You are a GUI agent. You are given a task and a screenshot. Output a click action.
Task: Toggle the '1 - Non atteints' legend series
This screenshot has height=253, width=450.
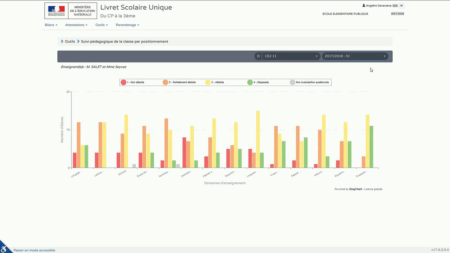133,82
